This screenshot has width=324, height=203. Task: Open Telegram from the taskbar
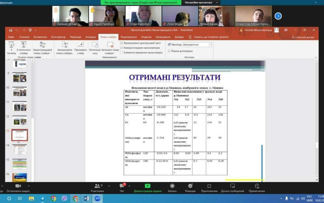click(43, 199)
